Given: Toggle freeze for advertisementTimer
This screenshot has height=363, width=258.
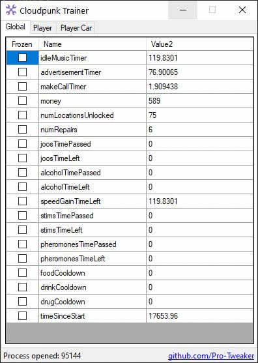Looking at the screenshot, I should tap(22, 72).
